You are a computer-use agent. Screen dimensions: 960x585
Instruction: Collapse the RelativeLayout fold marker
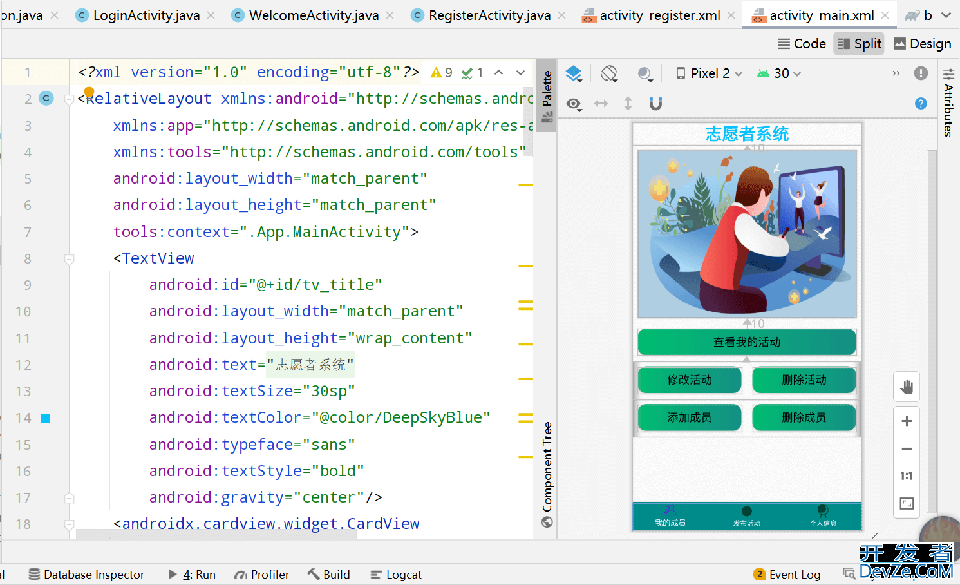pyautogui.click(x=70, y=99)
